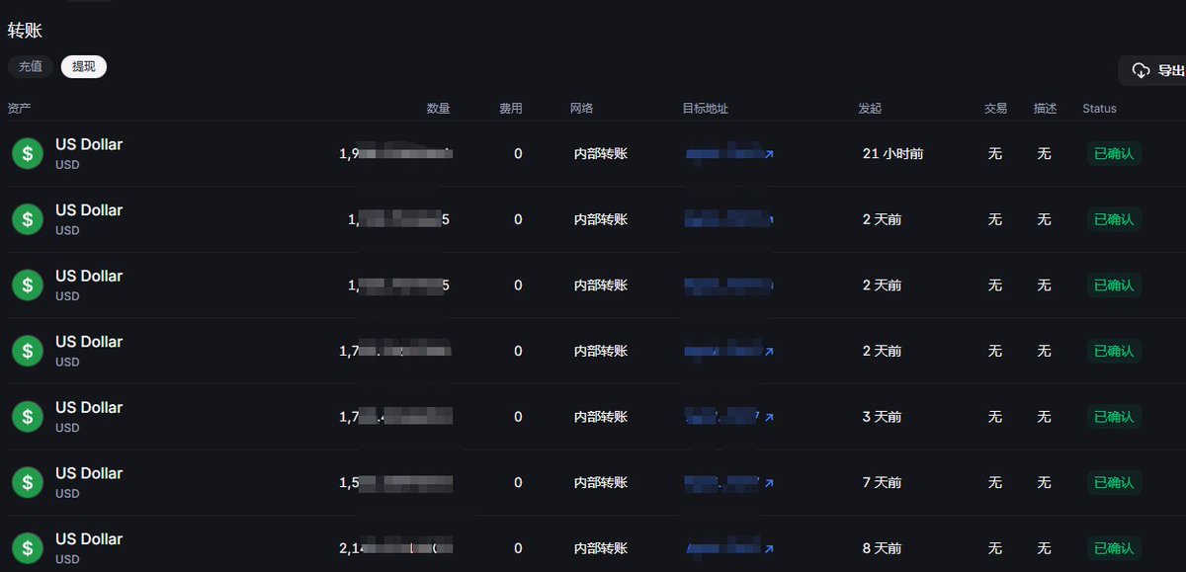
Task: Click the fee value 0 in the 7 天前 row
Action: [518, 482]
